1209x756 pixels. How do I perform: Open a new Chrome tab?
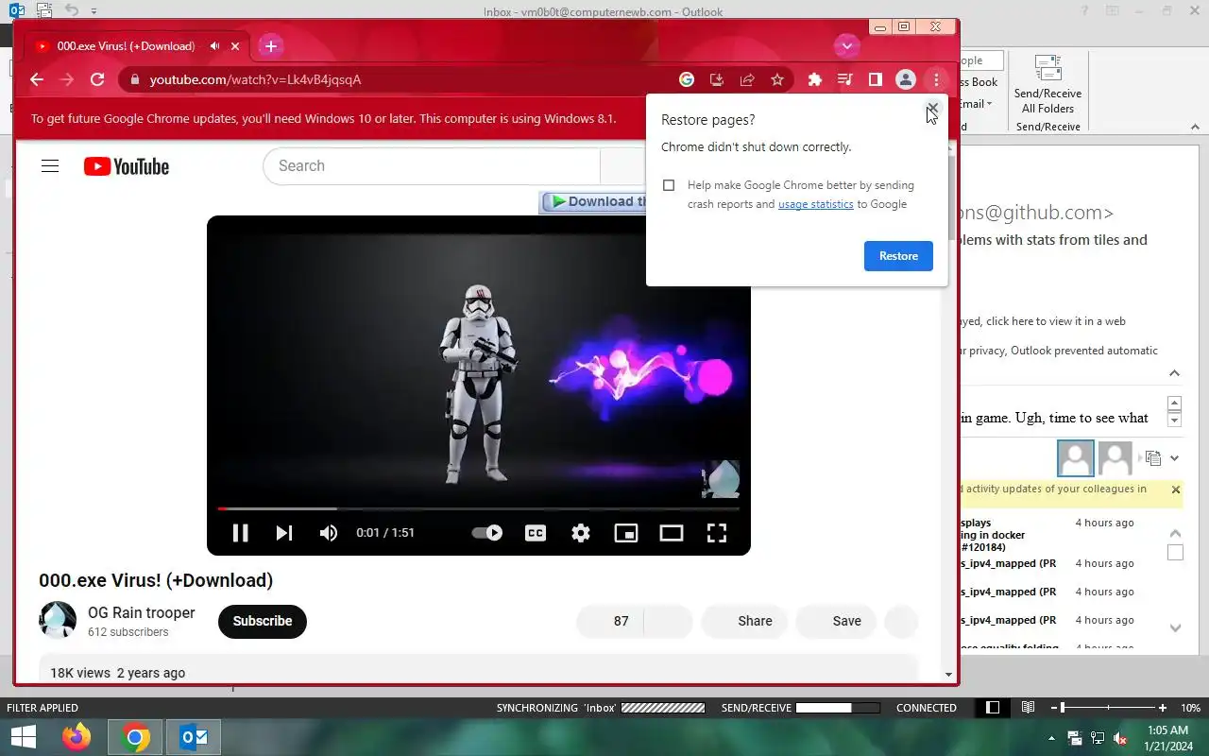271,45
